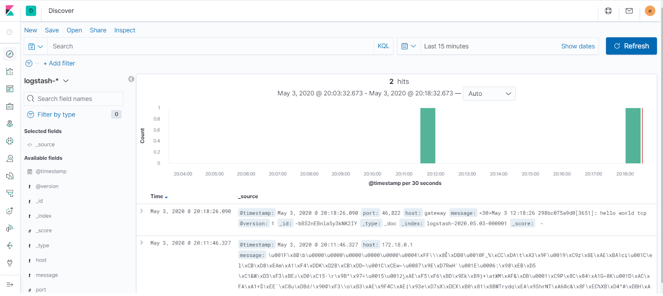Change the logstash-* index pattern
The height and width of the screenshot is (296, 663).
46,81
